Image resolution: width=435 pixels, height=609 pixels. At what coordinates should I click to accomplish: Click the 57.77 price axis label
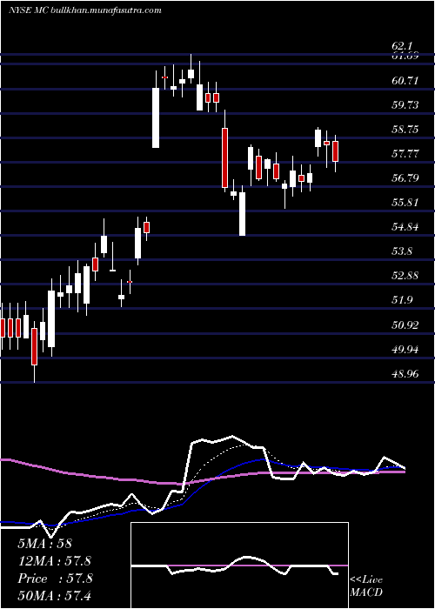405,154
